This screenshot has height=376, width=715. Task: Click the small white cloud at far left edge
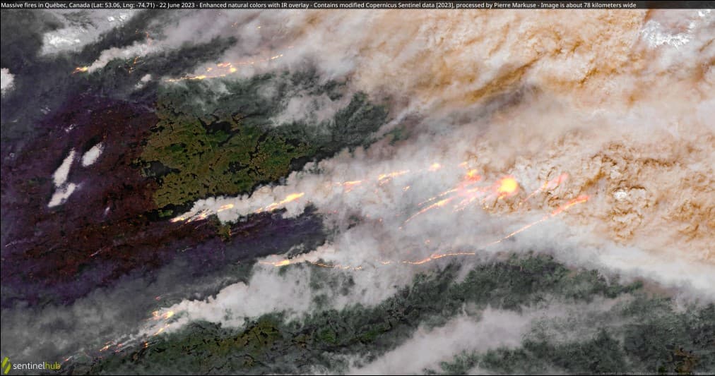tap(6, 80)
